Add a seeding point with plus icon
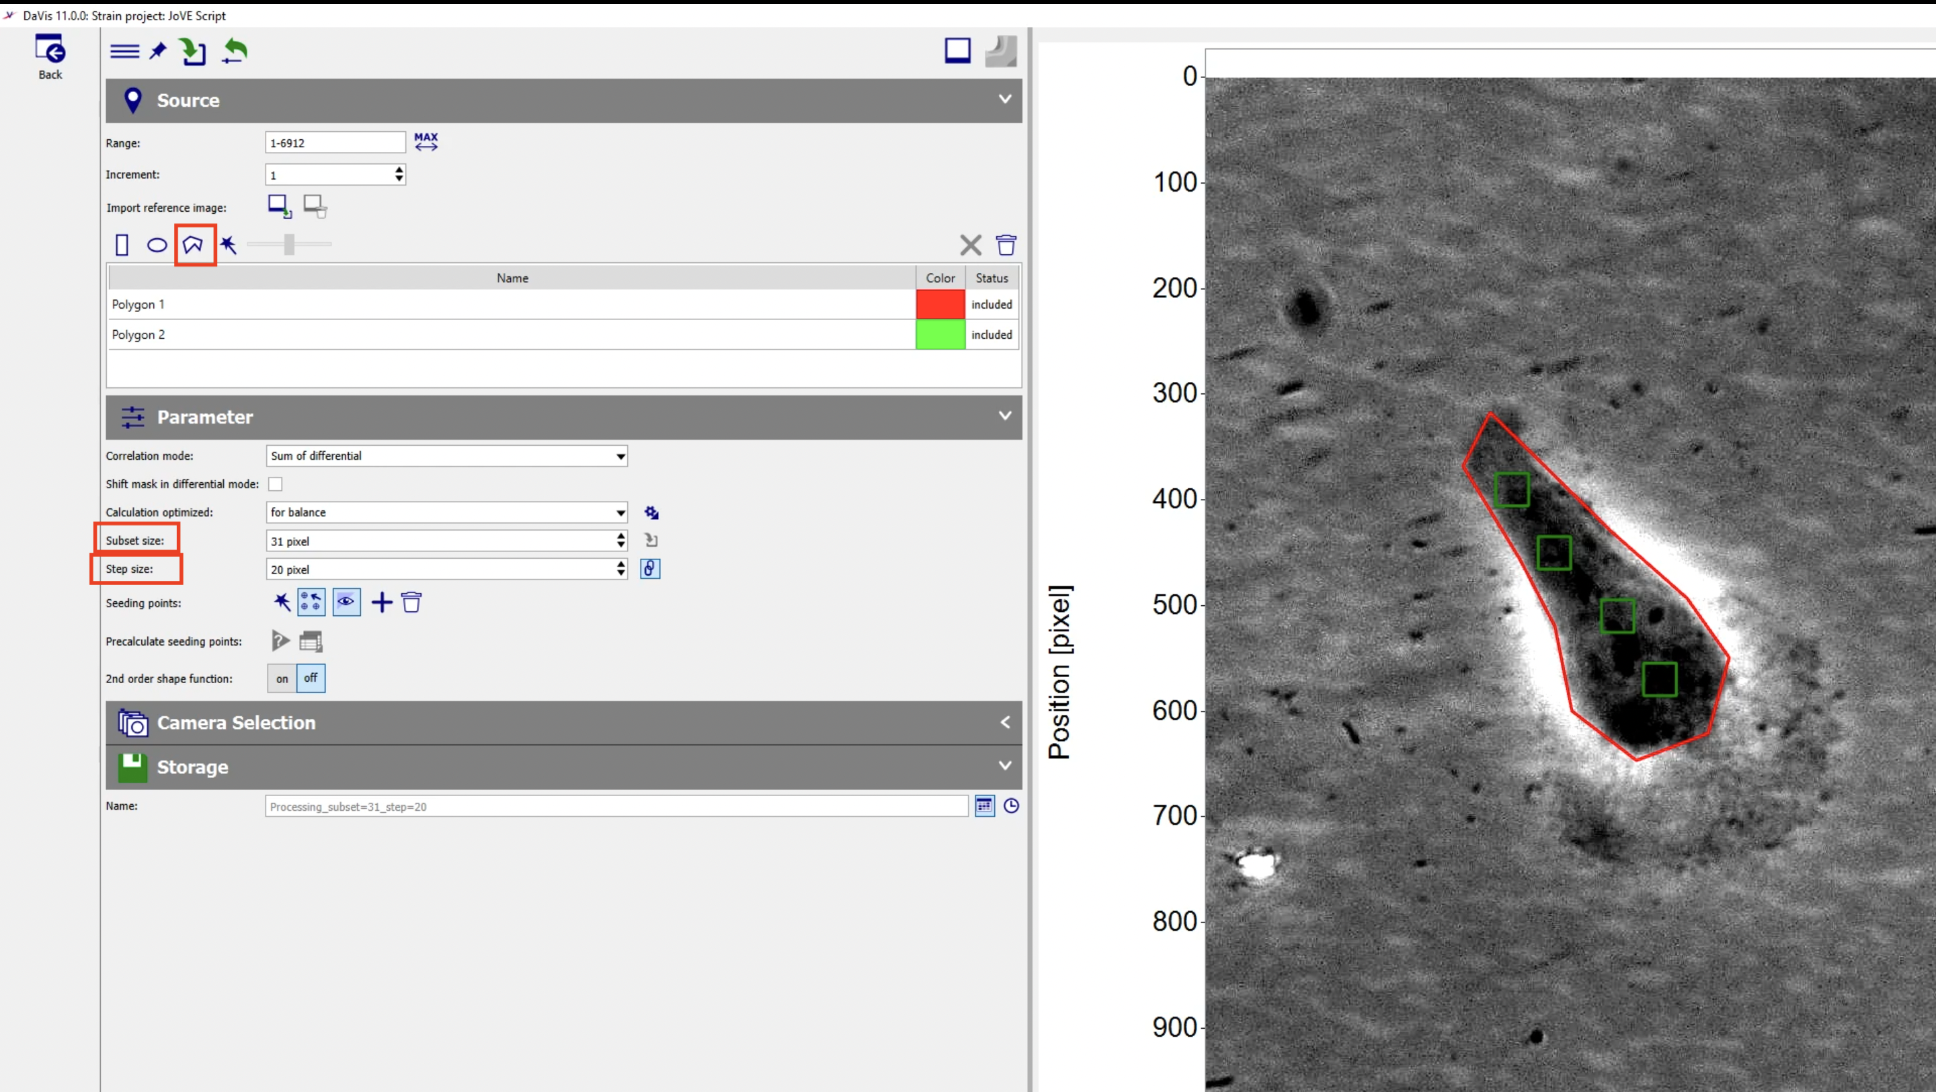Screen dimensions: 1936x1092 [382, 602]
